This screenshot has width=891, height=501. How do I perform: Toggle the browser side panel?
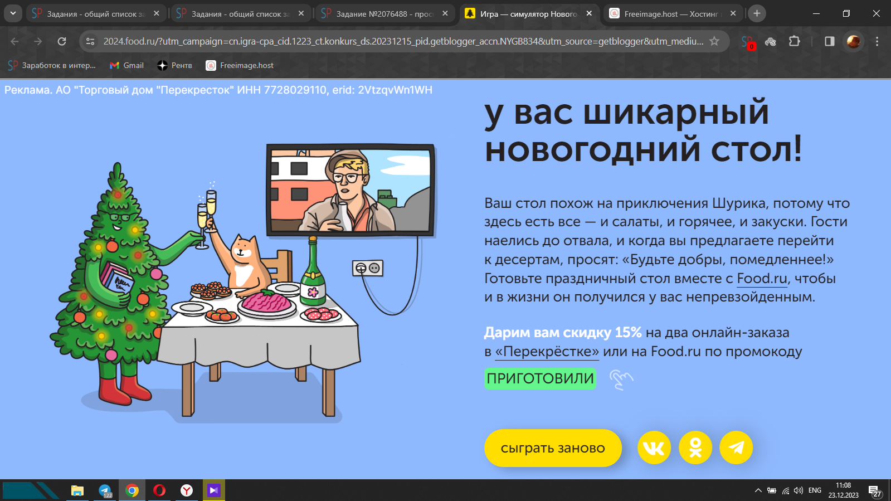pyautogui.click(x=830, y=41)
